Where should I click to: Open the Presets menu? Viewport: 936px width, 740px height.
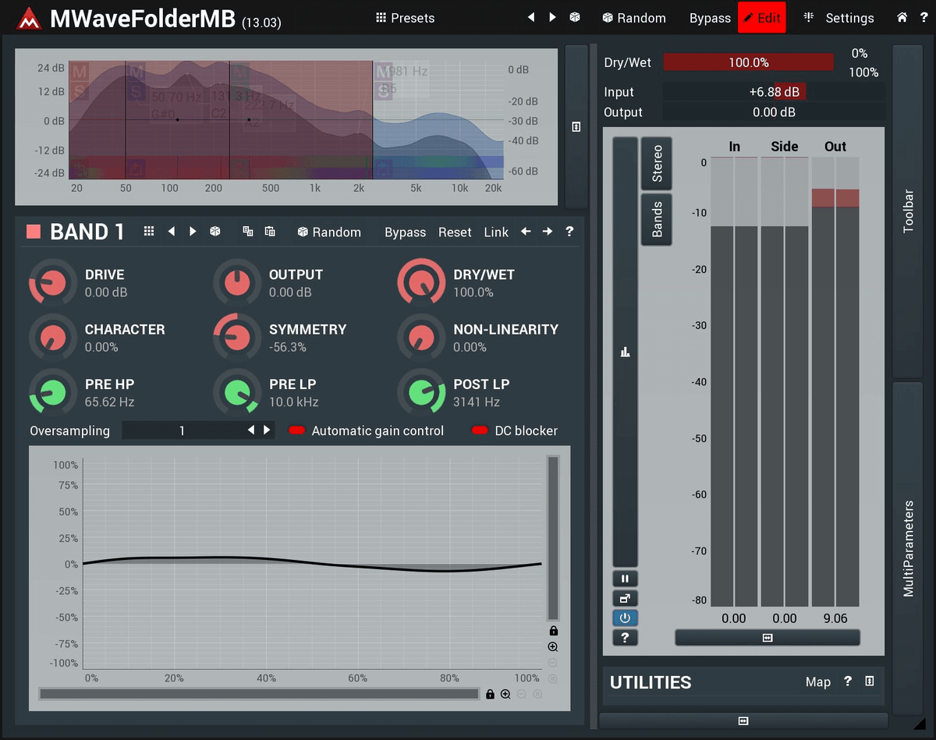[x=405, y=18]
